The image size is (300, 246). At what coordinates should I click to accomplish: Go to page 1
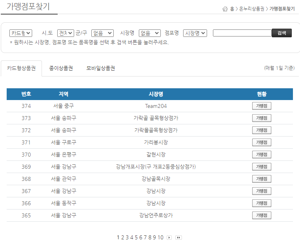118,238
